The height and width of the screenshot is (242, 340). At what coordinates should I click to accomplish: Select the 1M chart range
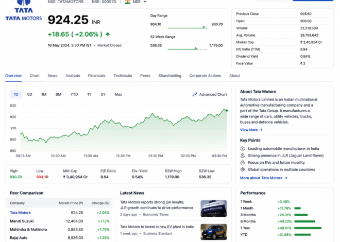tap(44, 94)
